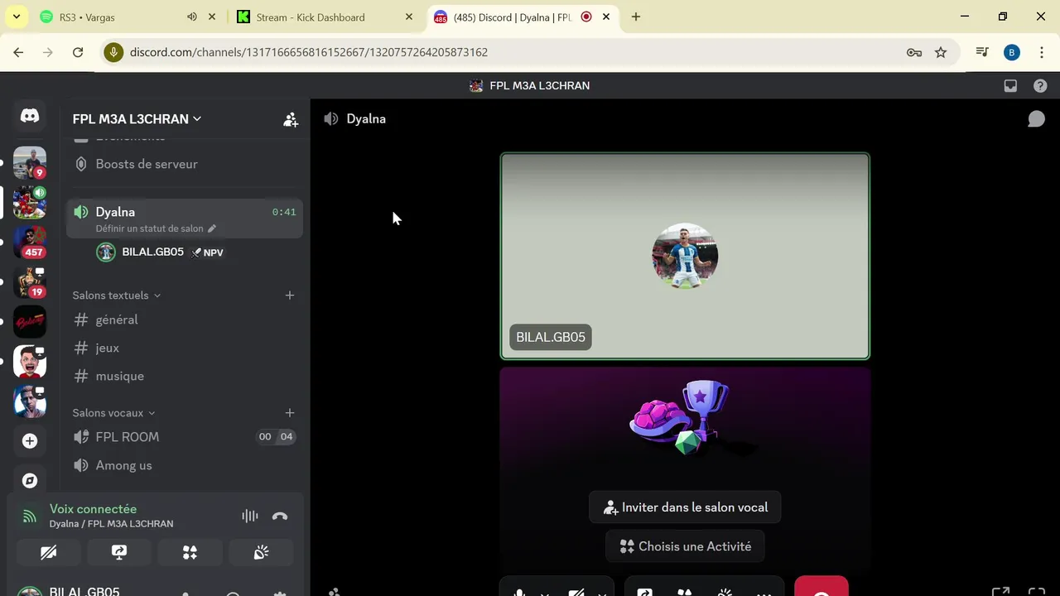Focus the BILAL.GB05 video tile

[685, 256]
